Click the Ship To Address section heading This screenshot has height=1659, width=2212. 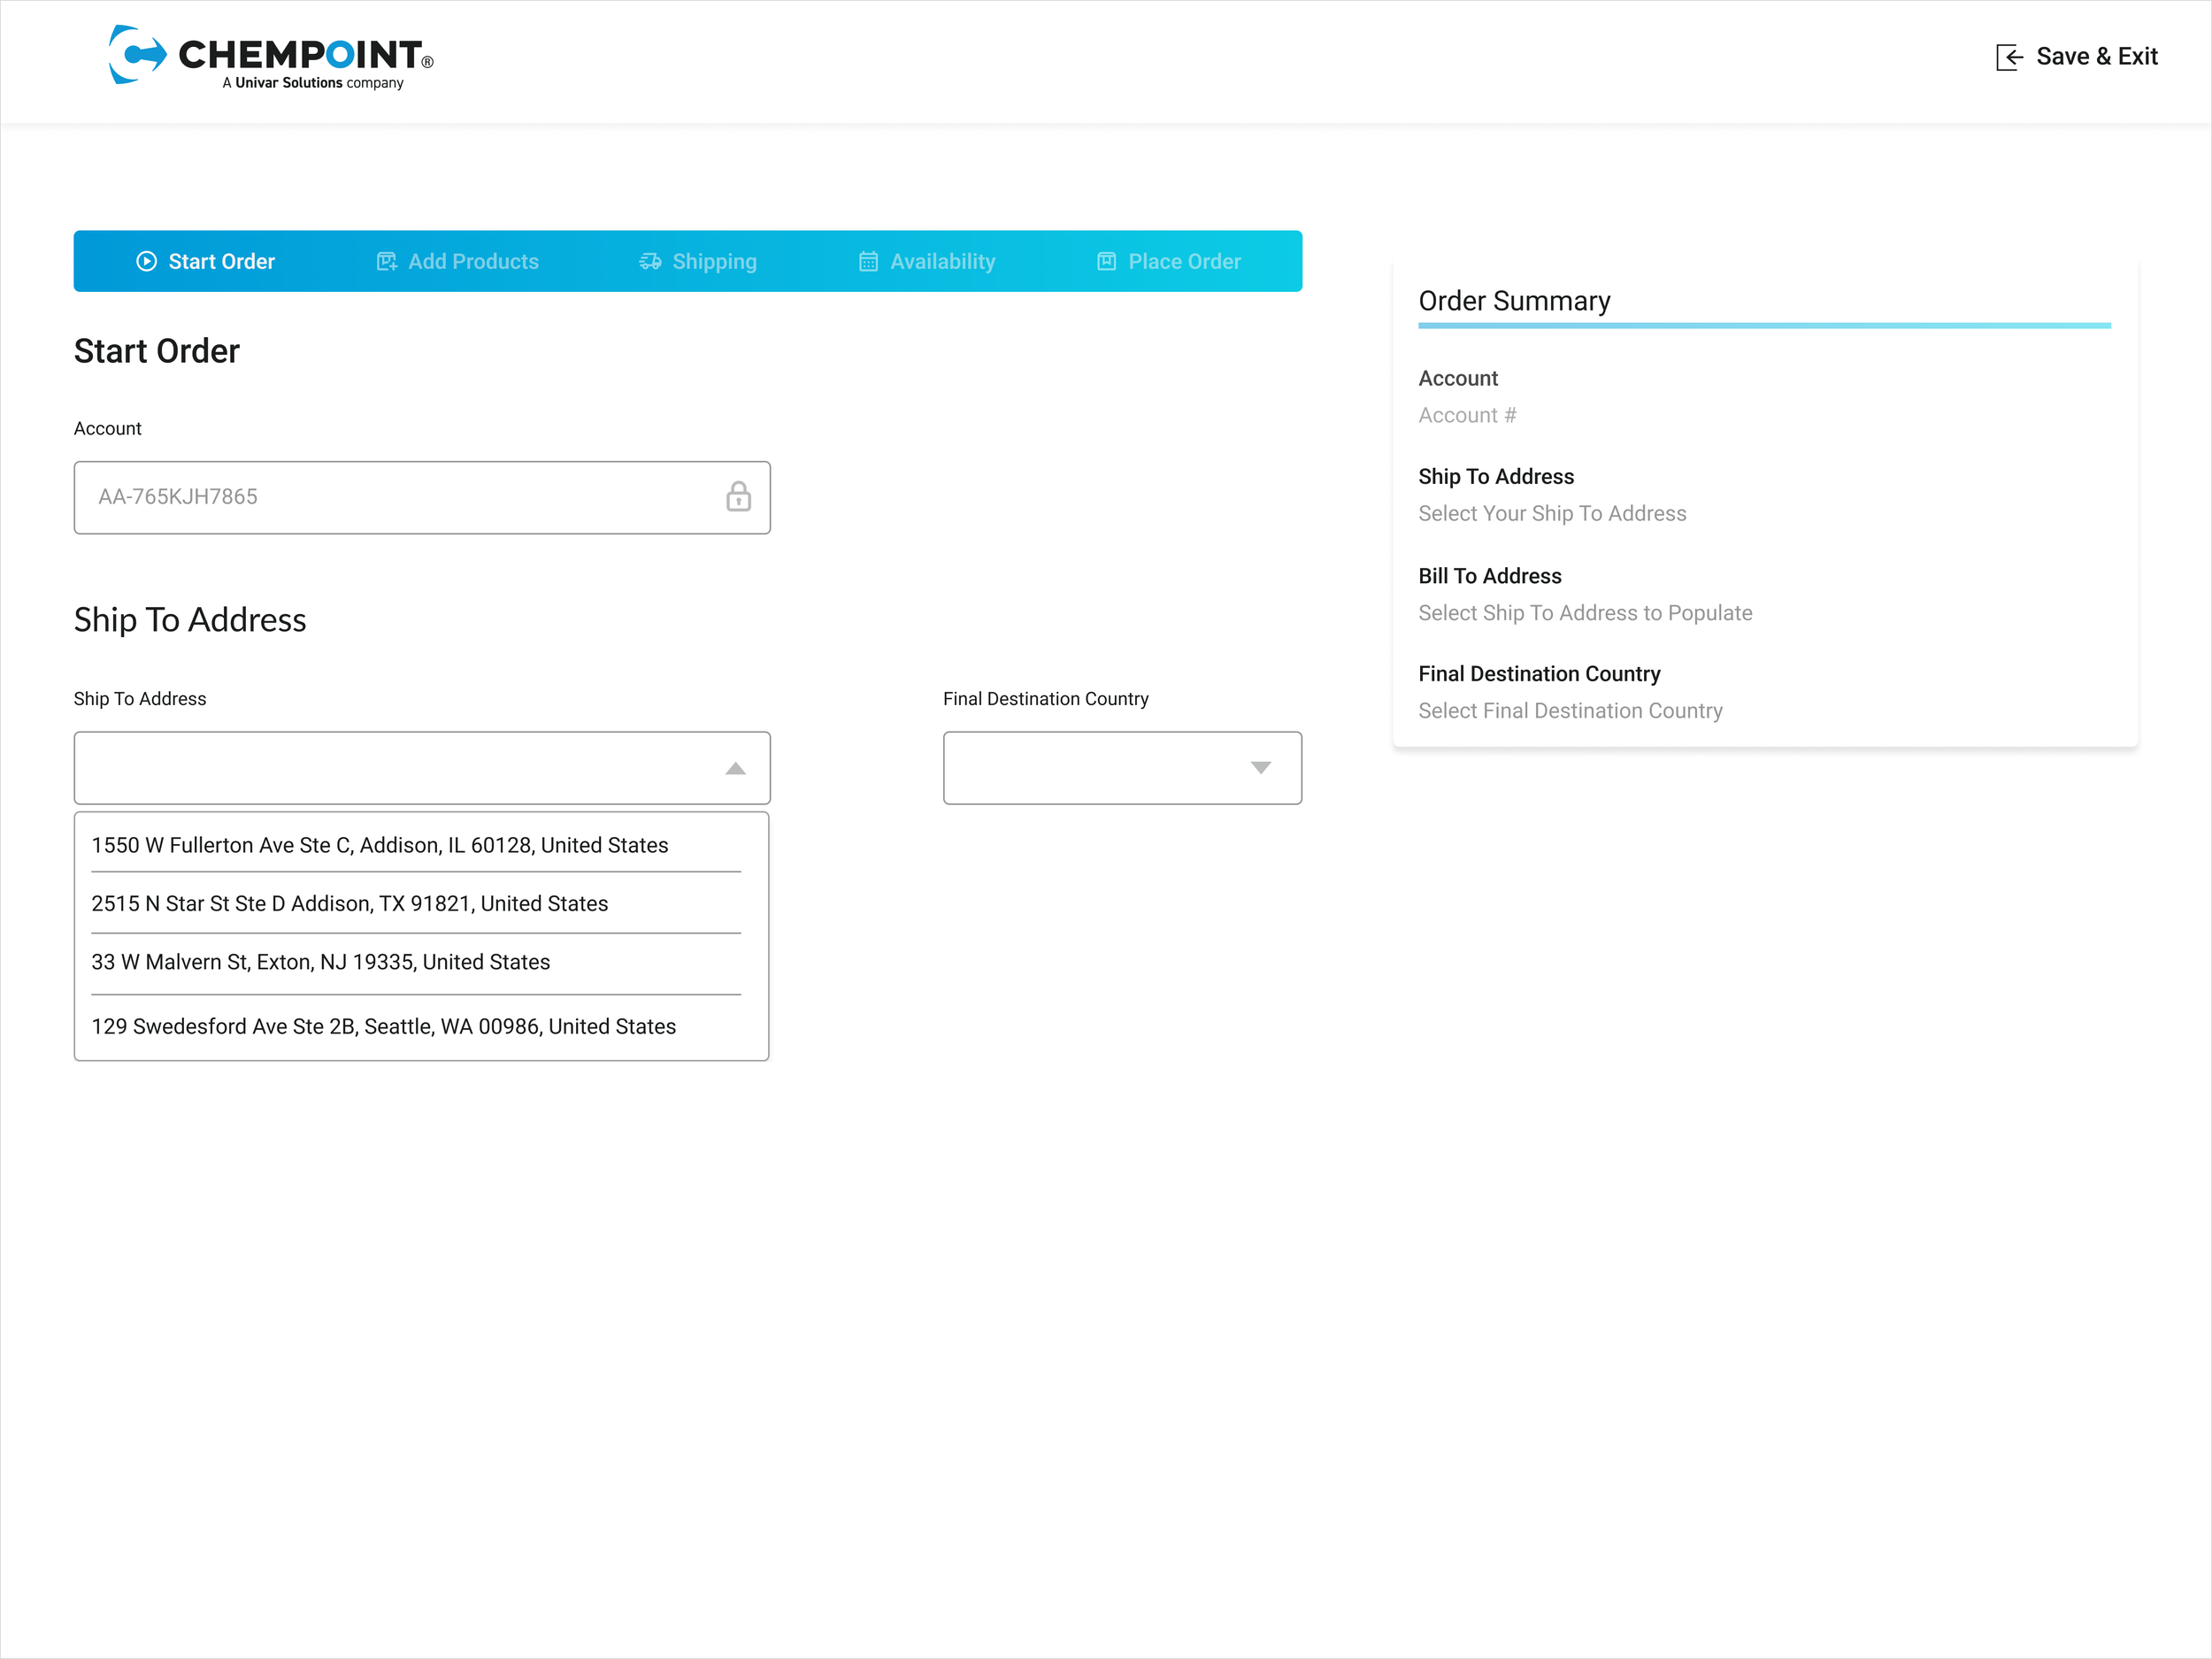tap(190, 620)
